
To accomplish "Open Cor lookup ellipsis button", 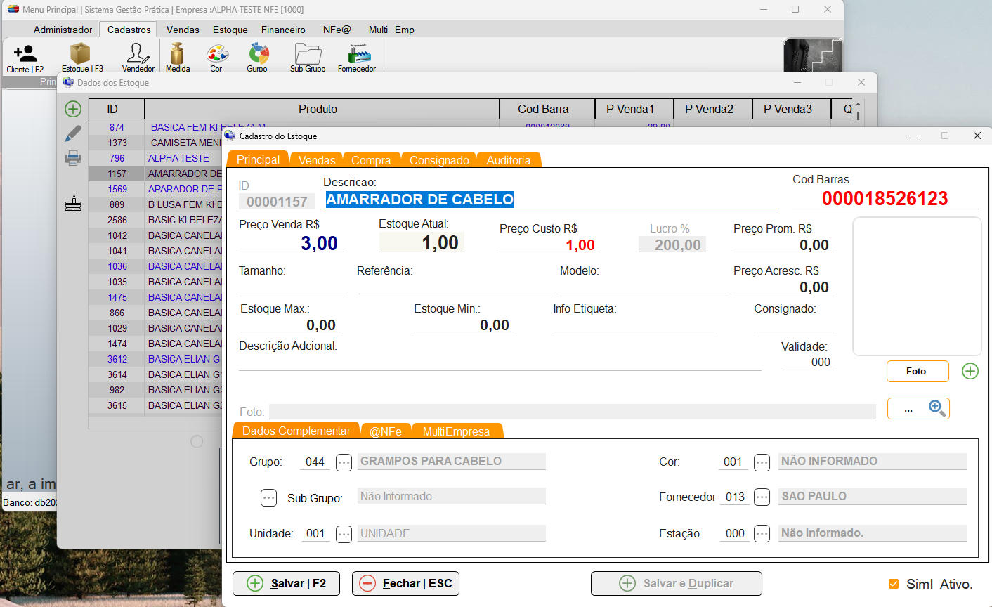I will 762,462.
